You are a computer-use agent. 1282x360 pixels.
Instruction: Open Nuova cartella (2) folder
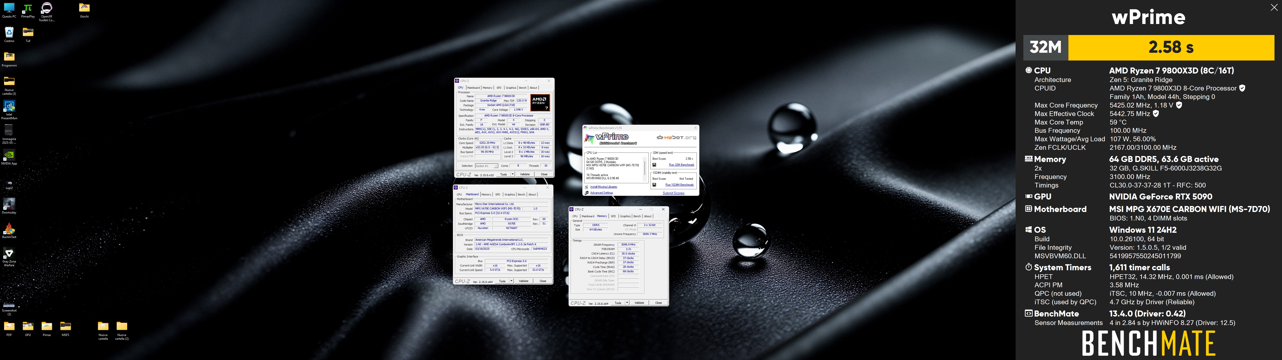click(122, 331)
